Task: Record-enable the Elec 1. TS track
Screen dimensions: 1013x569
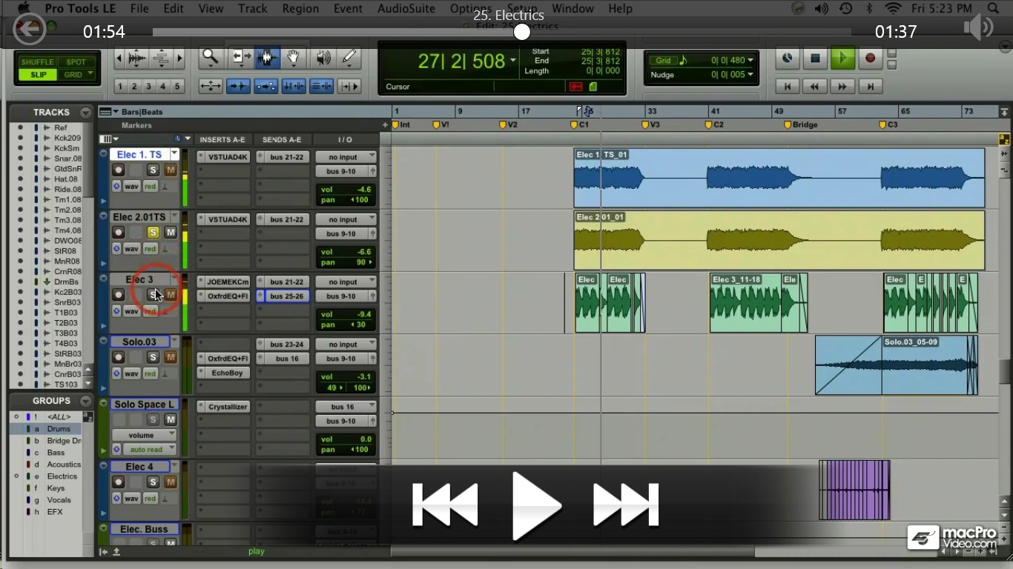Action: pyautogui.click(x=118, y=170)
